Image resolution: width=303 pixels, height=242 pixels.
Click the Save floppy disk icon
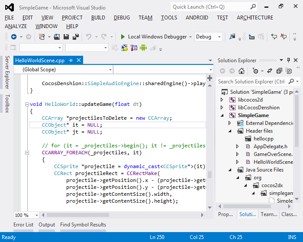(66, 37)
